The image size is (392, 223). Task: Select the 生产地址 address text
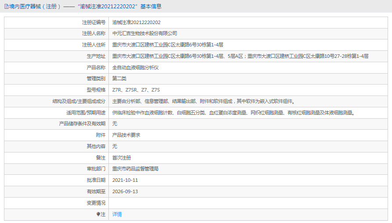point(240,56)
